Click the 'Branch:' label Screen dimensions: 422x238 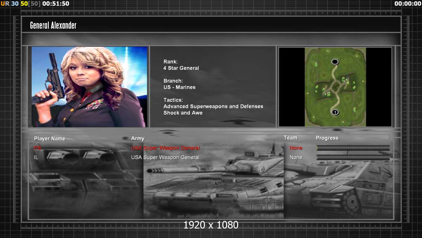click(173, 81)
